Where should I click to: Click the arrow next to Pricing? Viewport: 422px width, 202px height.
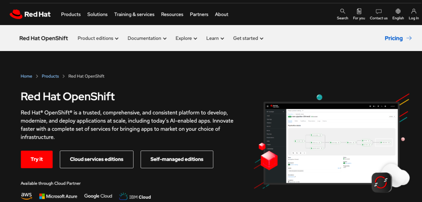409,38
